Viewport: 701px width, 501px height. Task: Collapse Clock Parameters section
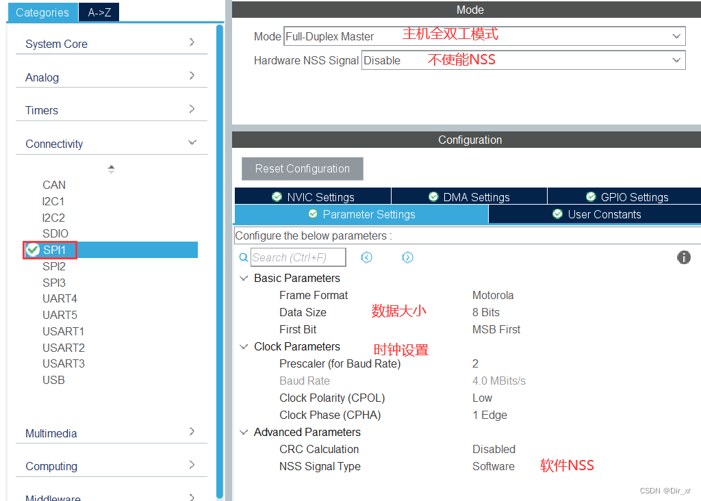click(x=244, y=347)
